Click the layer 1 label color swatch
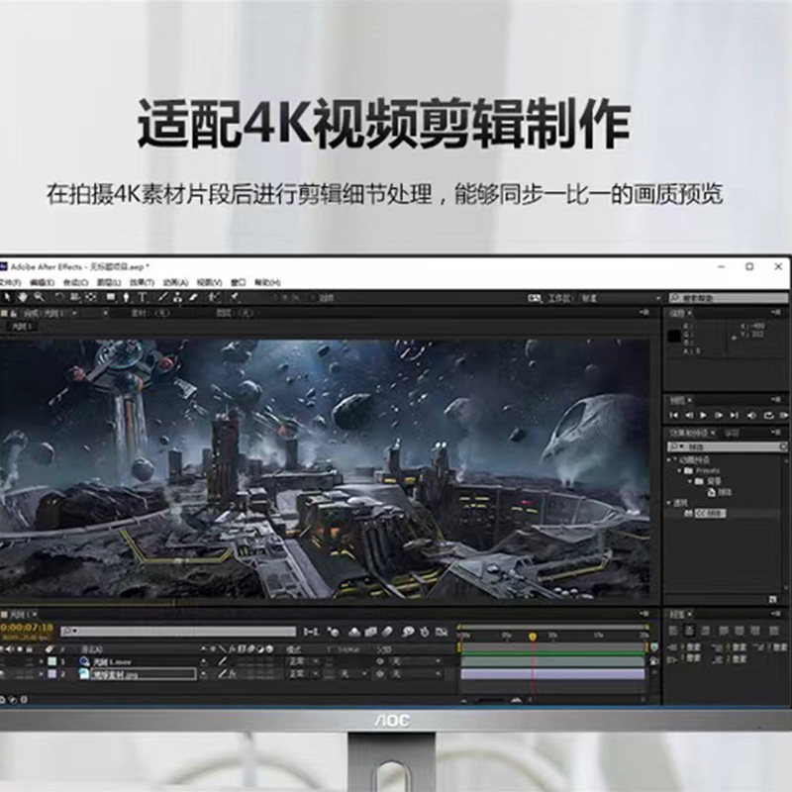Viewport: 792px width, 792px height. [x=52, y=661]
